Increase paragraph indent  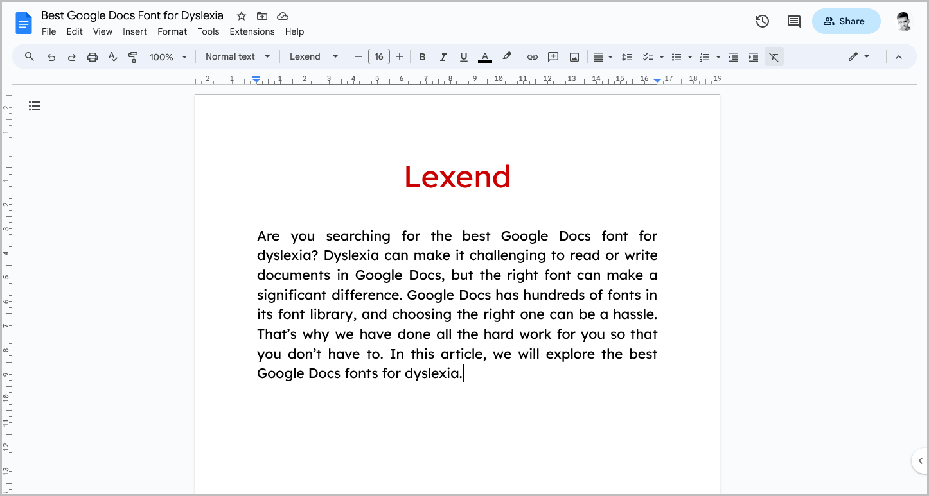click(x=754, y=57)
